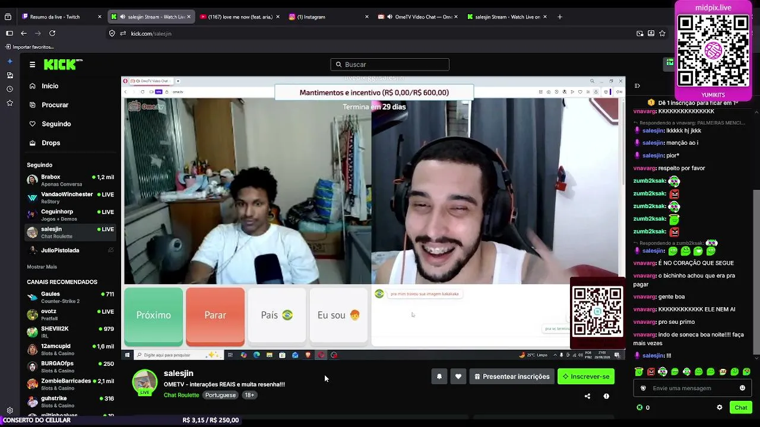
Task: Open browser sidebar settings gear
Action: (x=9, y=410)
